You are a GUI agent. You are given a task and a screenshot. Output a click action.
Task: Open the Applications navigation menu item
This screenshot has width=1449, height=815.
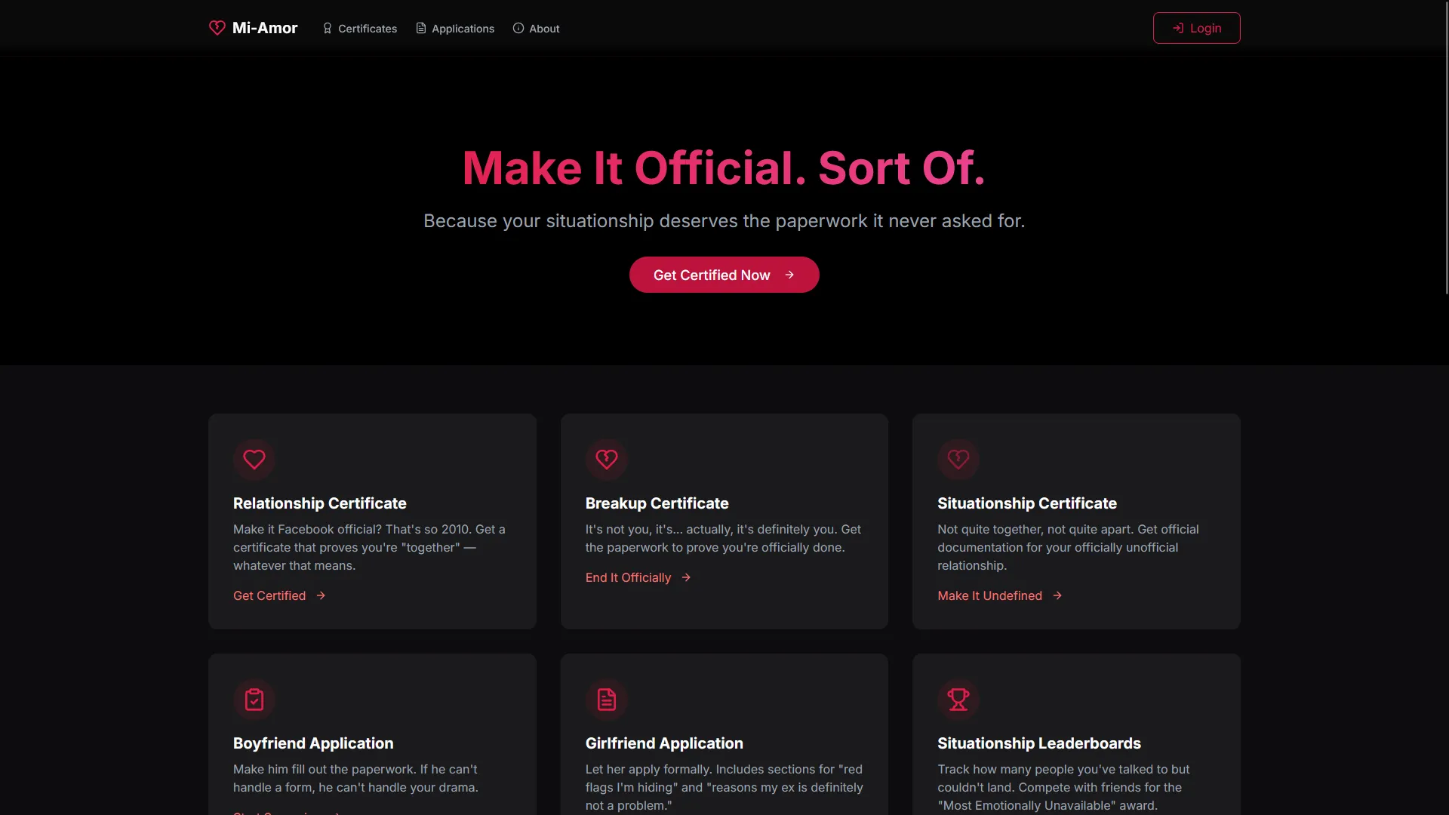463,29
